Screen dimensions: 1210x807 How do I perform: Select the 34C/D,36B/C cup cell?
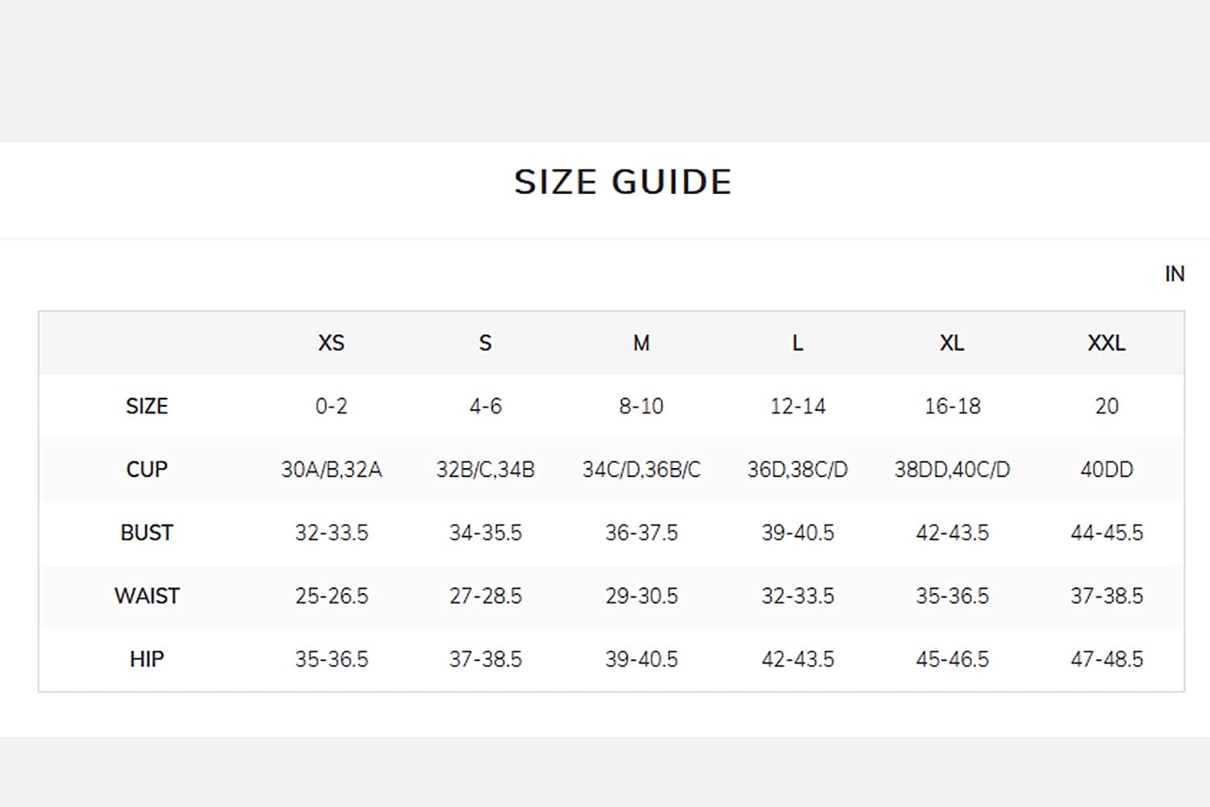(641, 470)
